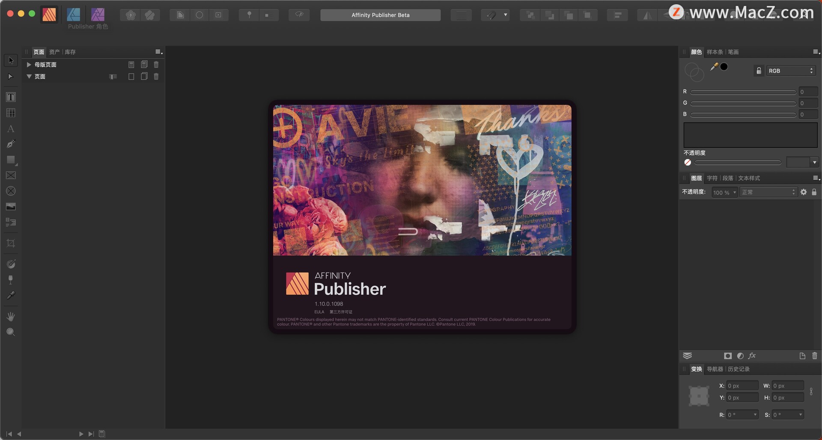
Task: Switch to Designer persona
Action: pos(74,15)
